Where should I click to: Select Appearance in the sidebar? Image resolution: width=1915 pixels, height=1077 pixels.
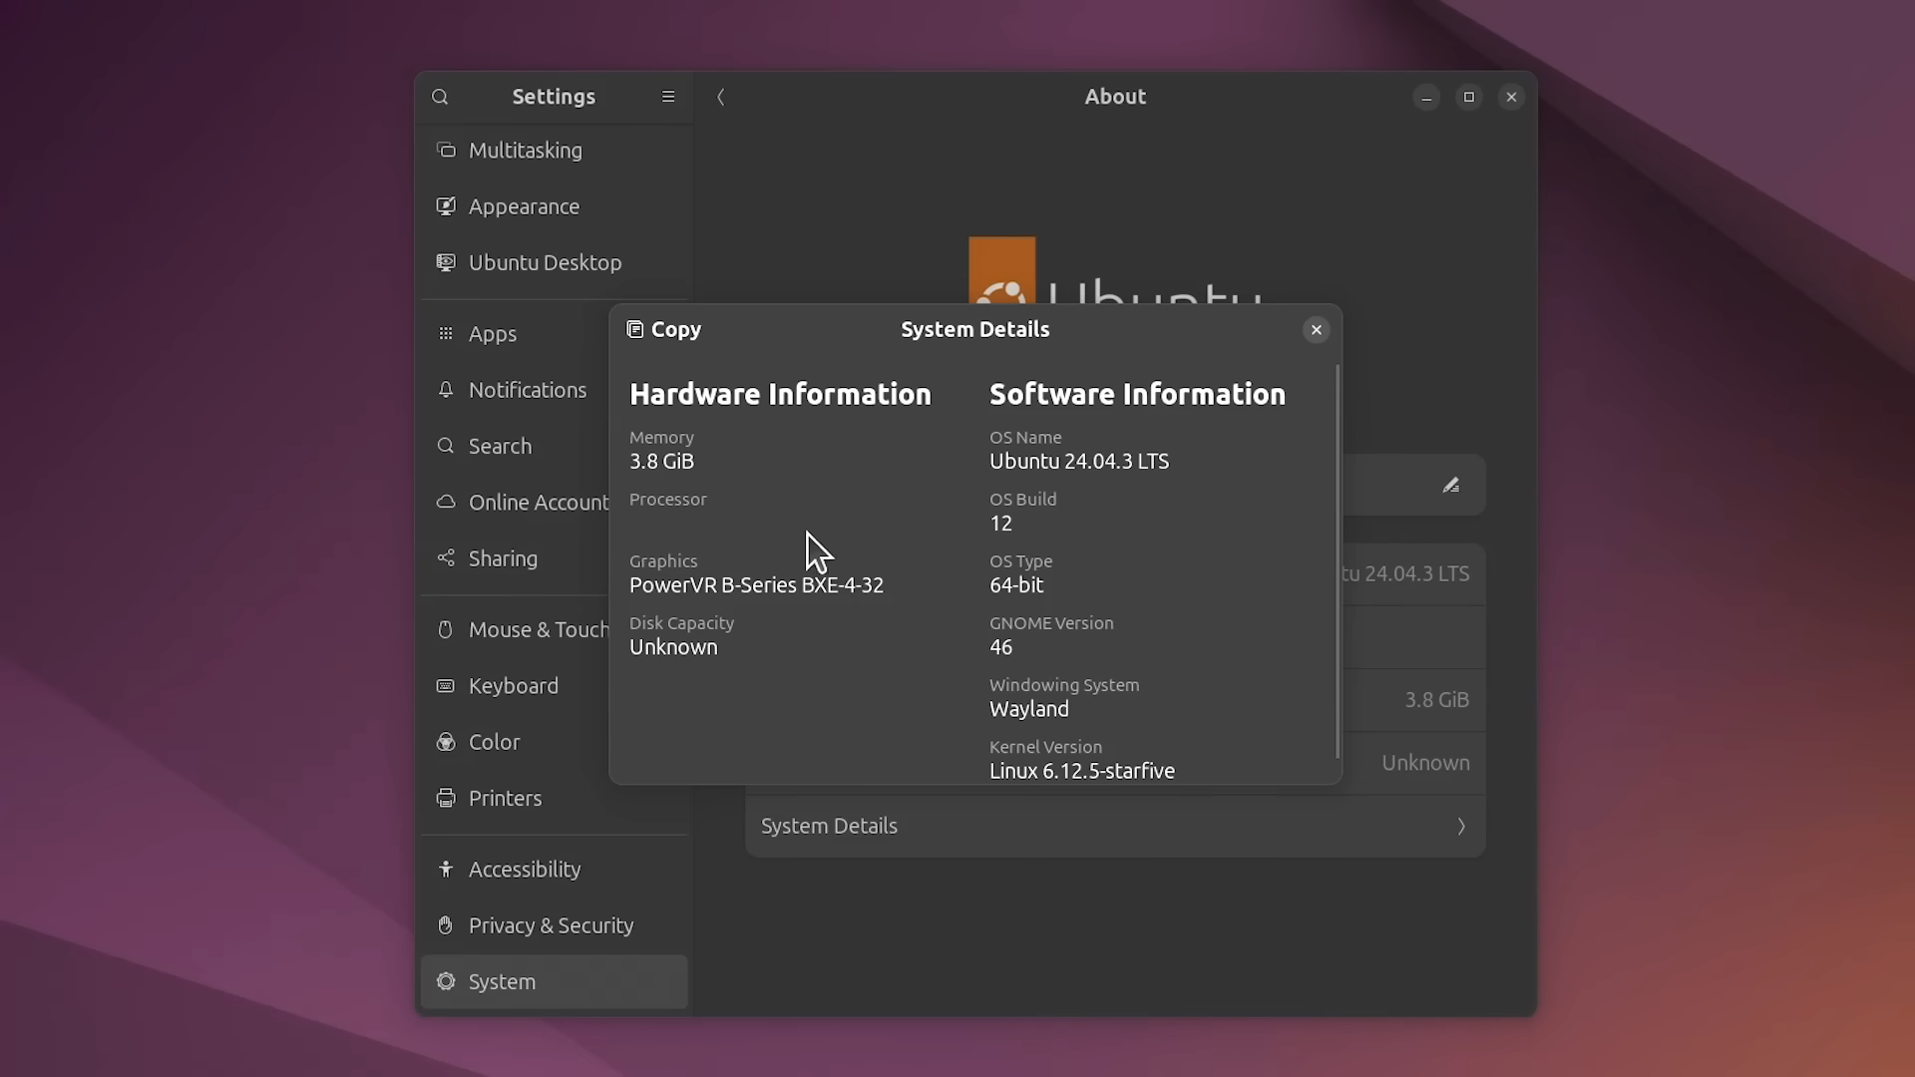pos(524,206)
